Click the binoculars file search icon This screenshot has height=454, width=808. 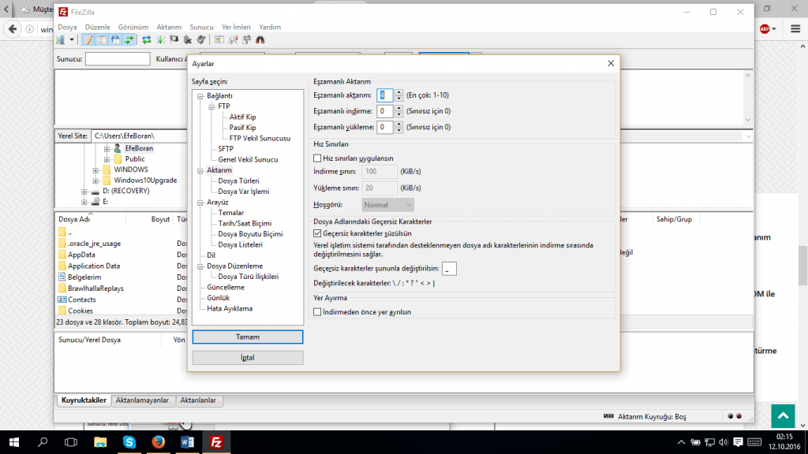(260, 39)
